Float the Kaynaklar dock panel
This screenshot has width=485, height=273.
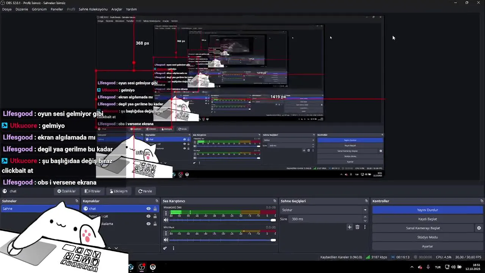(157, 201)
